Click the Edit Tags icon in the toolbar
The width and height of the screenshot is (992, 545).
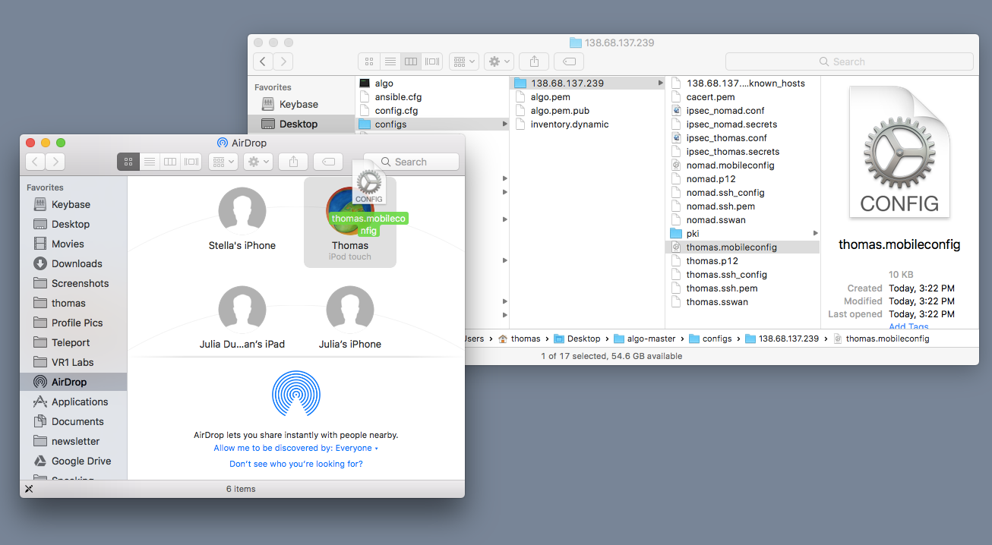click(x=569, y=61)
